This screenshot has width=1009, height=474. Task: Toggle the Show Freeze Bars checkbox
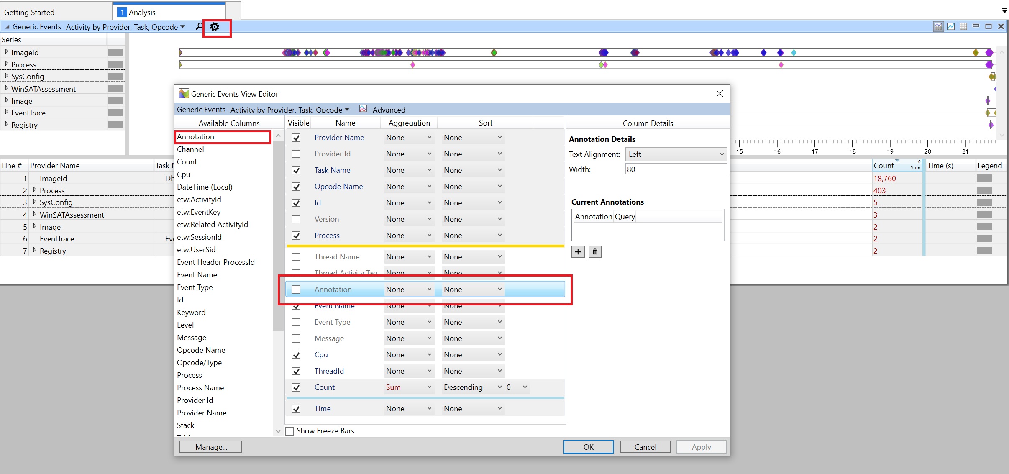click(x=289, y=431)
